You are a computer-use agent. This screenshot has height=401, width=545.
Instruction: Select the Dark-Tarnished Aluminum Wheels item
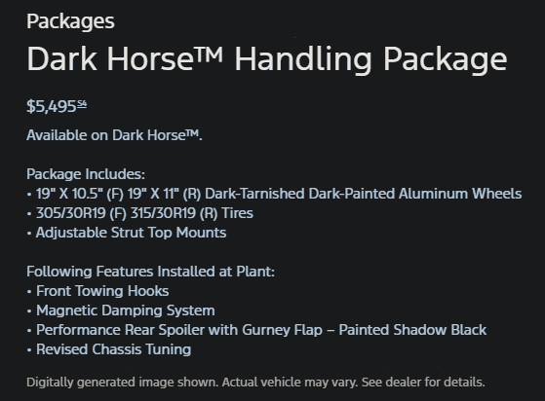[x=279, y=194]
